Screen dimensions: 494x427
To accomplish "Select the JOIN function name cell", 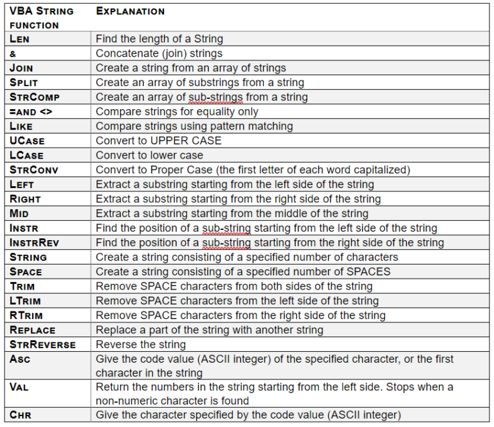I will 22,68.
